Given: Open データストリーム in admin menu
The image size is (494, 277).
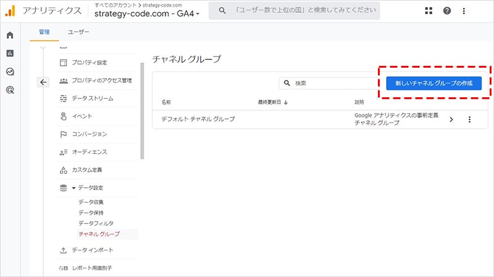Looking at the screenshot, I should [x=92, y=98].
